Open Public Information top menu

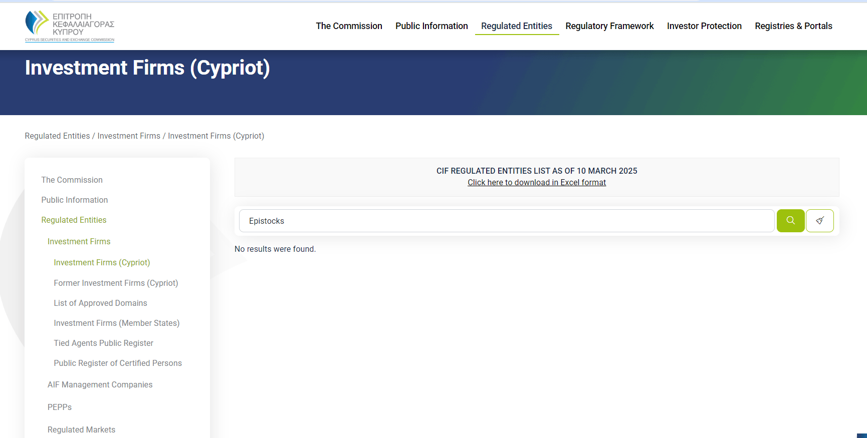pos(431,26)
